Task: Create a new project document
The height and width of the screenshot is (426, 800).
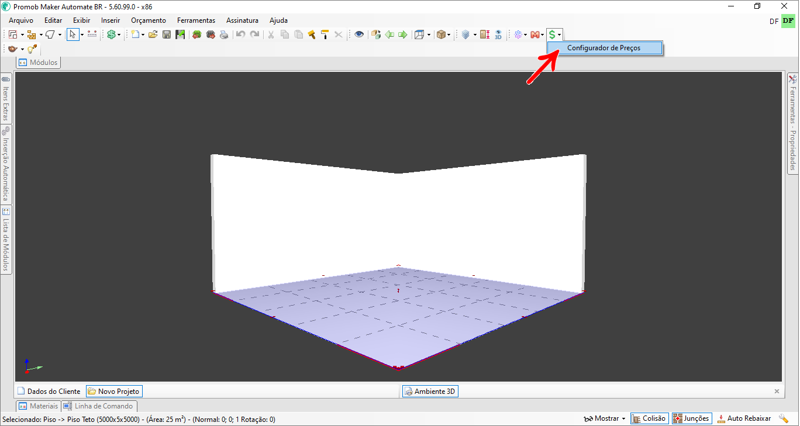Action: [x=135, y=34]
